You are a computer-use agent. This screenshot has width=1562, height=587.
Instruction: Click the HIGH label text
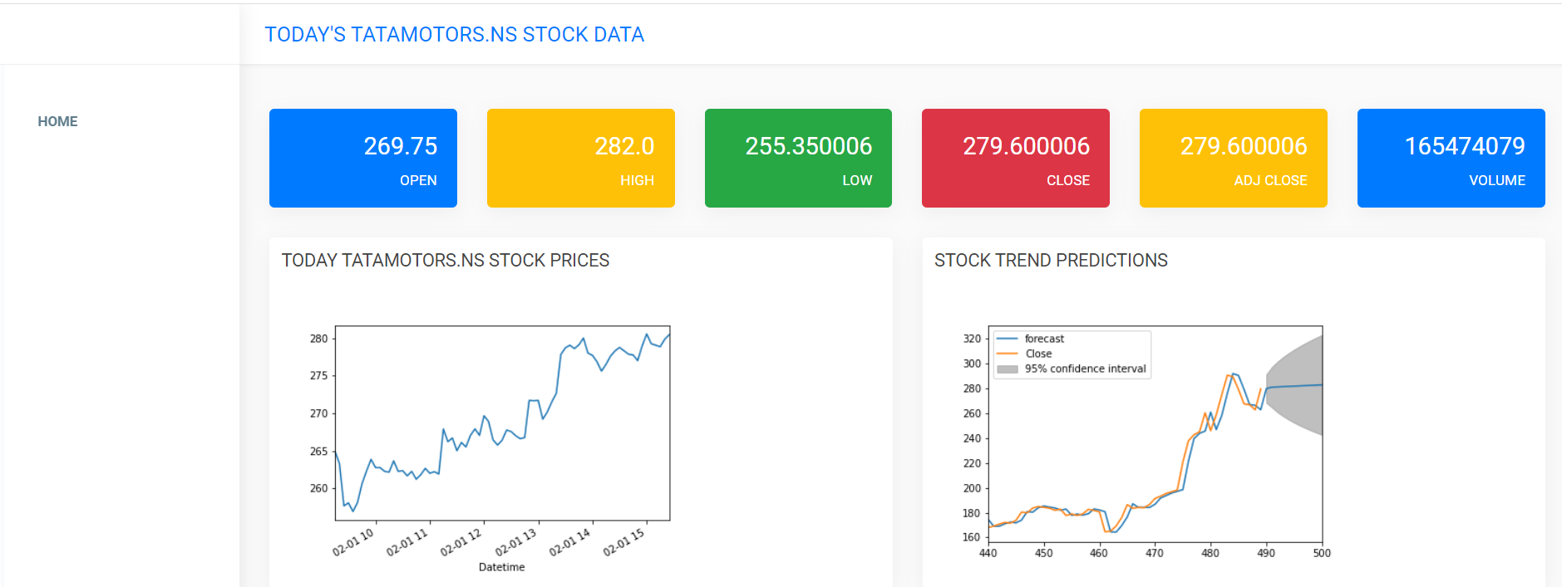click(637, 180)
